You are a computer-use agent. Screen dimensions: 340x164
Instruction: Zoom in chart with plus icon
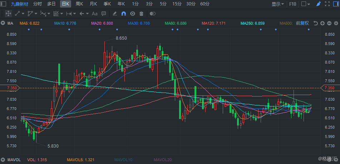pos(322,23)
